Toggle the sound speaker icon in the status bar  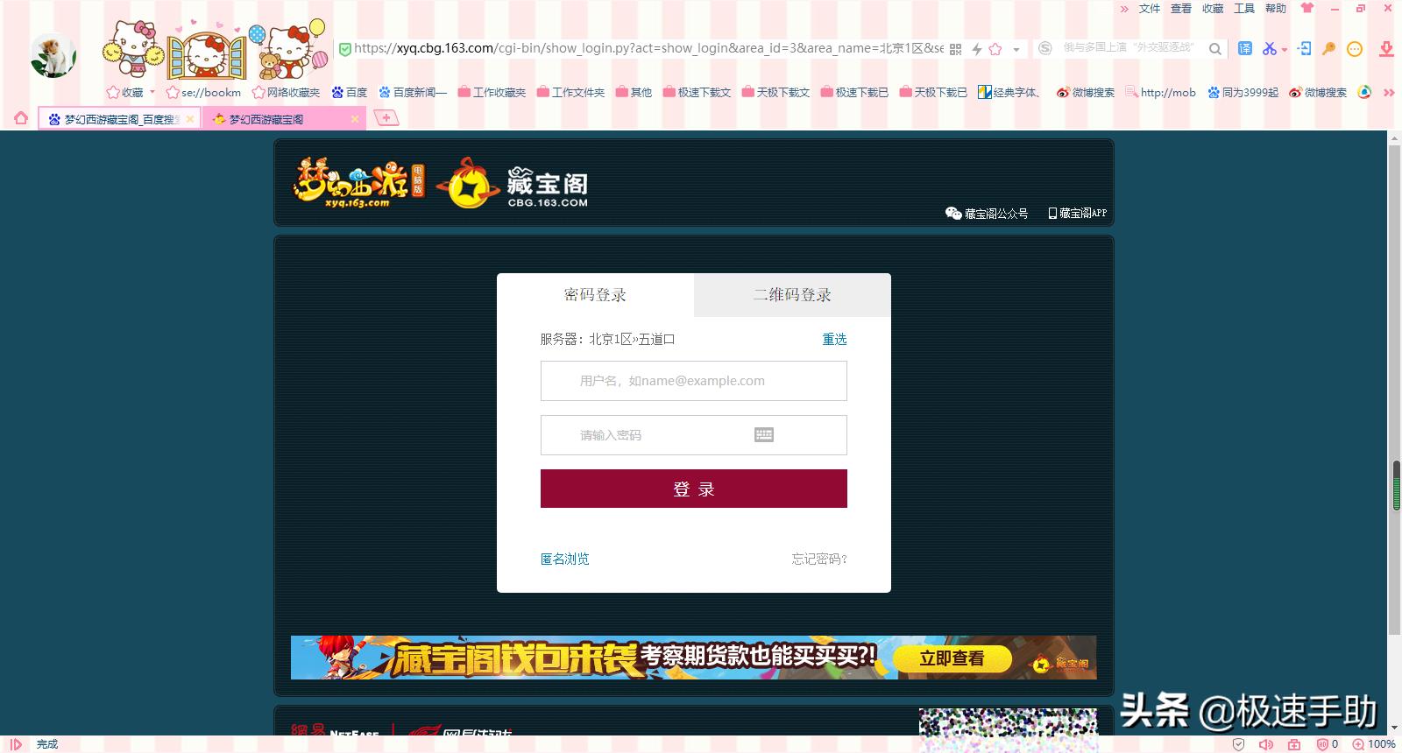1265,744
